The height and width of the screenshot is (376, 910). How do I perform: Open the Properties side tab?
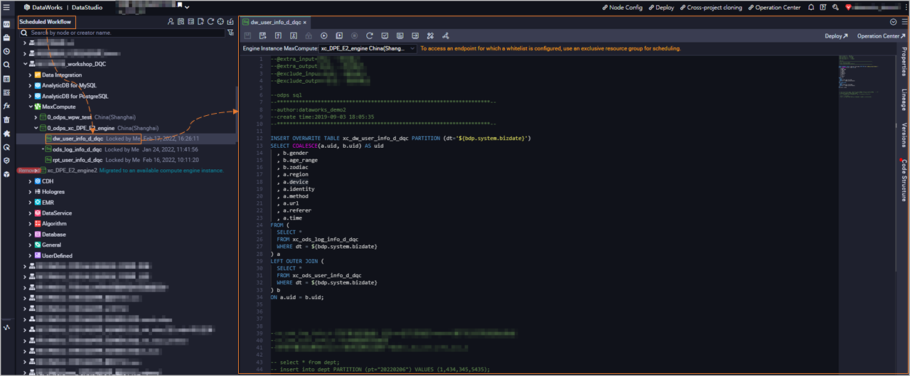point(904,62)
